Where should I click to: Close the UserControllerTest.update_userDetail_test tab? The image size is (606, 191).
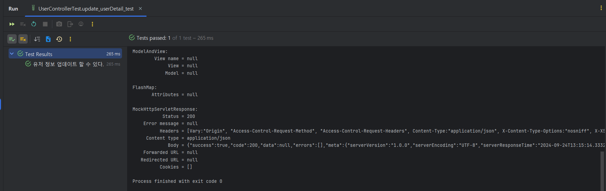coord(140,8)
